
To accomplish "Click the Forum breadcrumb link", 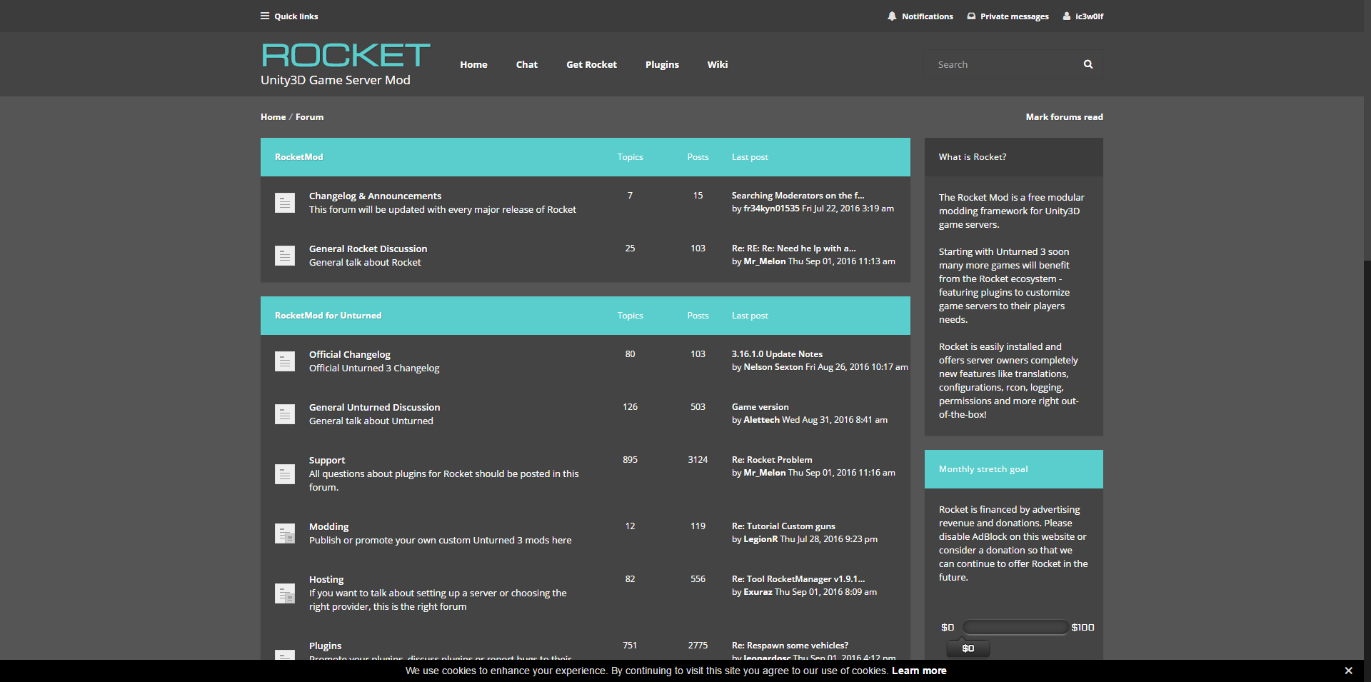I will [309, 117].
